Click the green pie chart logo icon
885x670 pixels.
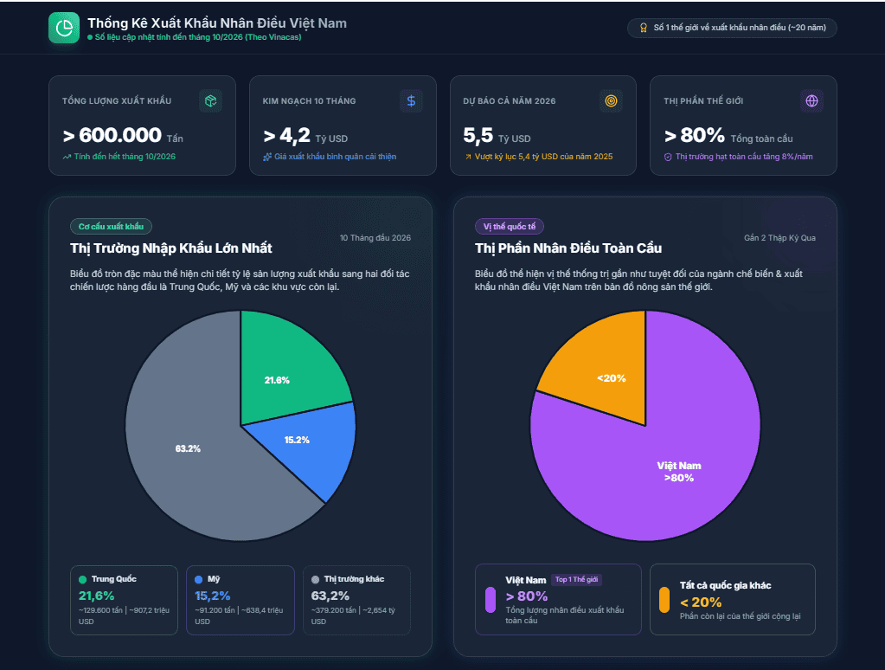tap(64, 28)
